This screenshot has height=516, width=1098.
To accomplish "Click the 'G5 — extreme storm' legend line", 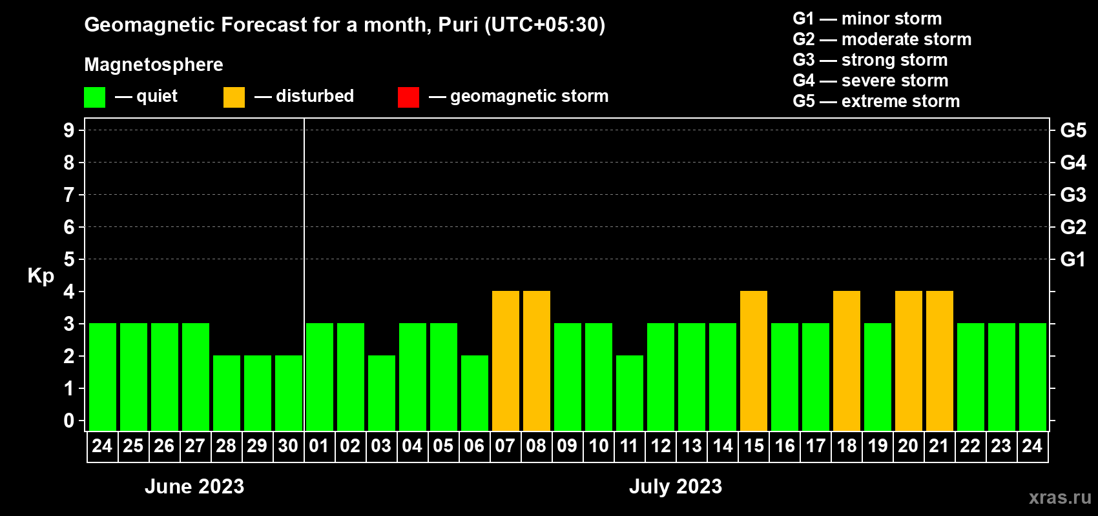I will (876, 101).
